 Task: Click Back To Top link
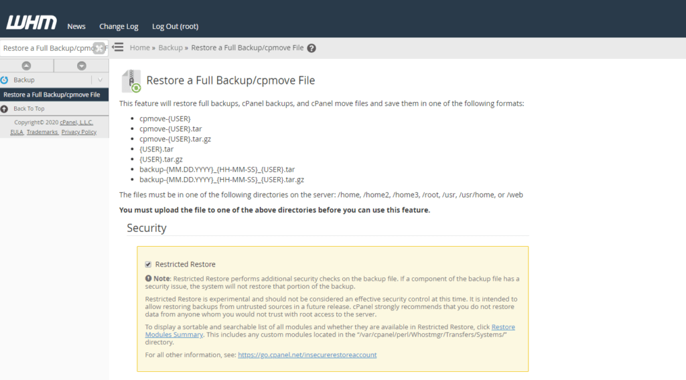point(29,109)
